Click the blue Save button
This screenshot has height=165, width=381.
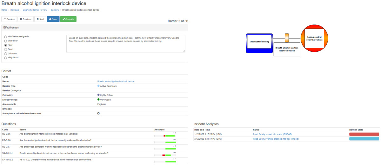coord(53,19)
